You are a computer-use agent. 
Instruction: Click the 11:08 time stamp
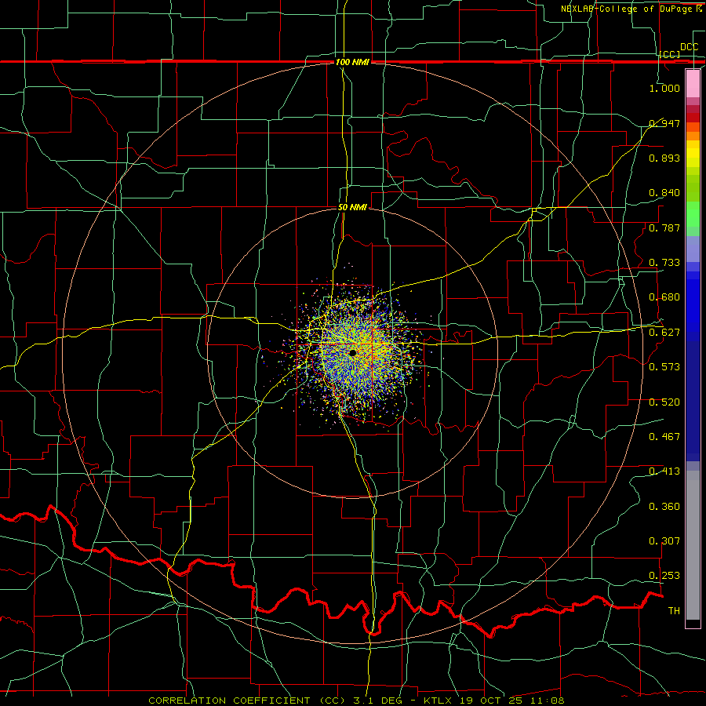pyautogui.click(x=548, y=701)
